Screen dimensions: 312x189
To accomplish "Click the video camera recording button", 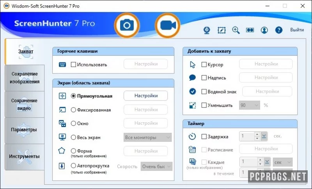I will [168, 25].
